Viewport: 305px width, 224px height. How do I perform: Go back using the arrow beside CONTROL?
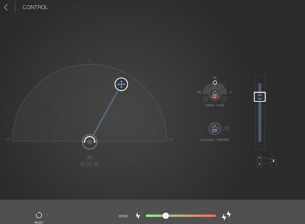pos(6,7)
